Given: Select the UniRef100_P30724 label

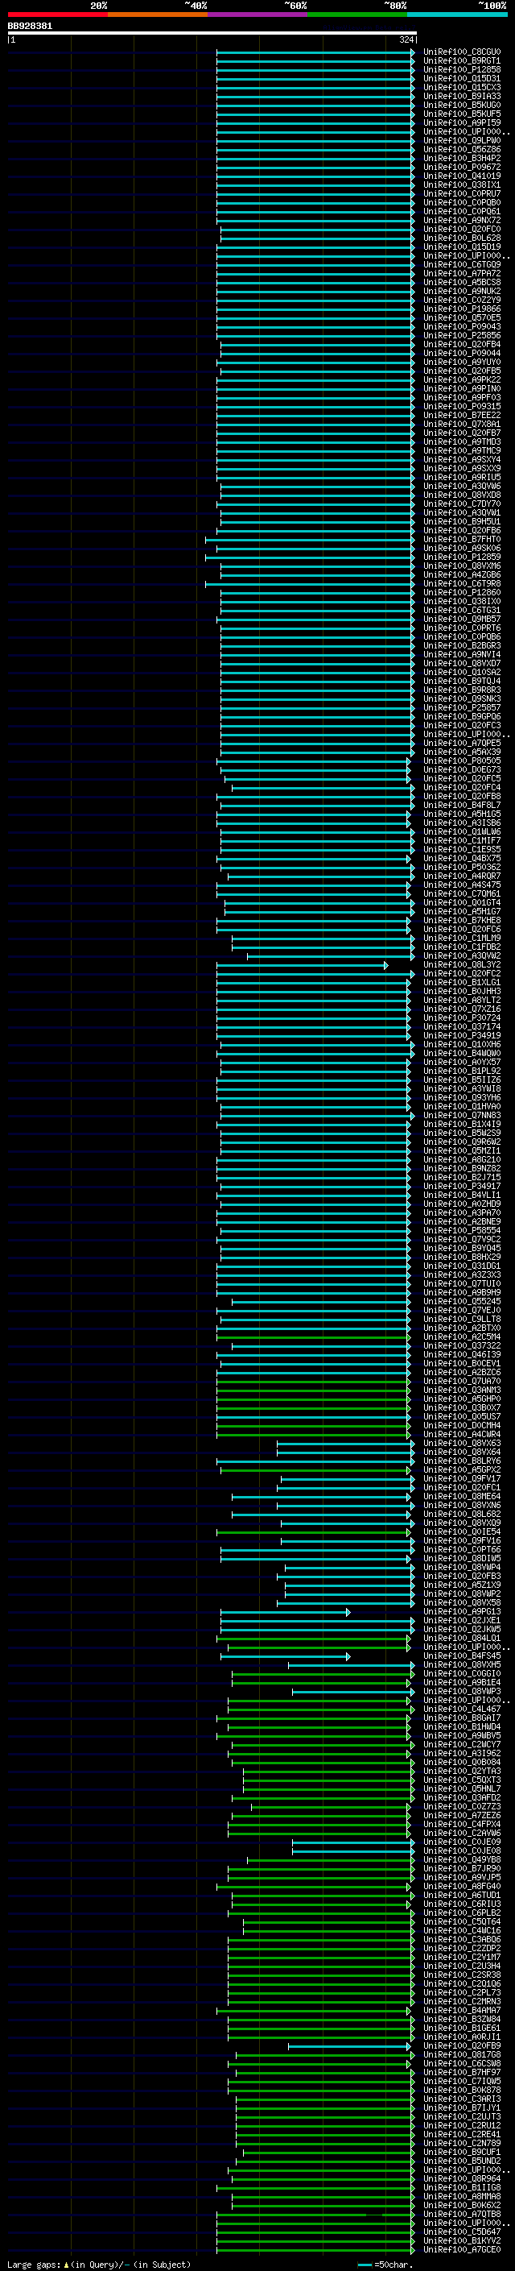Looking at the screenshot, I should [461, 1017].
